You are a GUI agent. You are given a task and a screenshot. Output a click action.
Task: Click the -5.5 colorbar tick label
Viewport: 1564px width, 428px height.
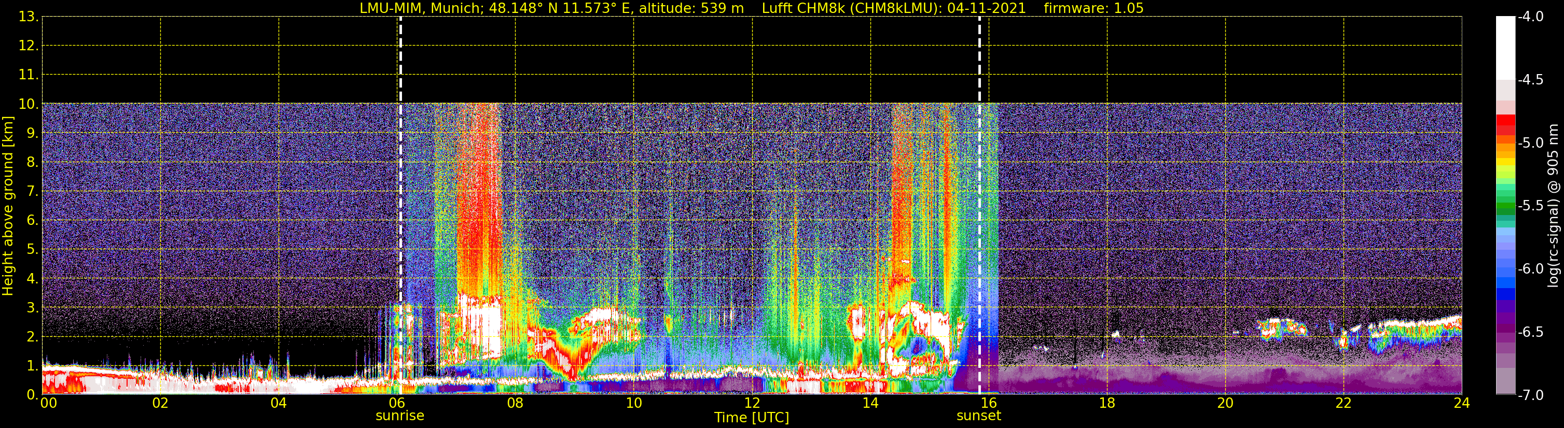click(1531, 206)
